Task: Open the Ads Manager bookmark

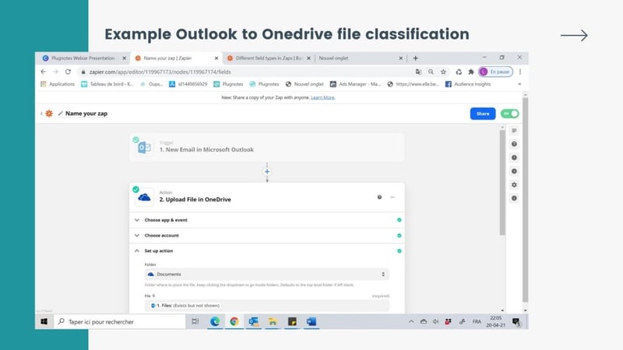Action: [356, 84]
